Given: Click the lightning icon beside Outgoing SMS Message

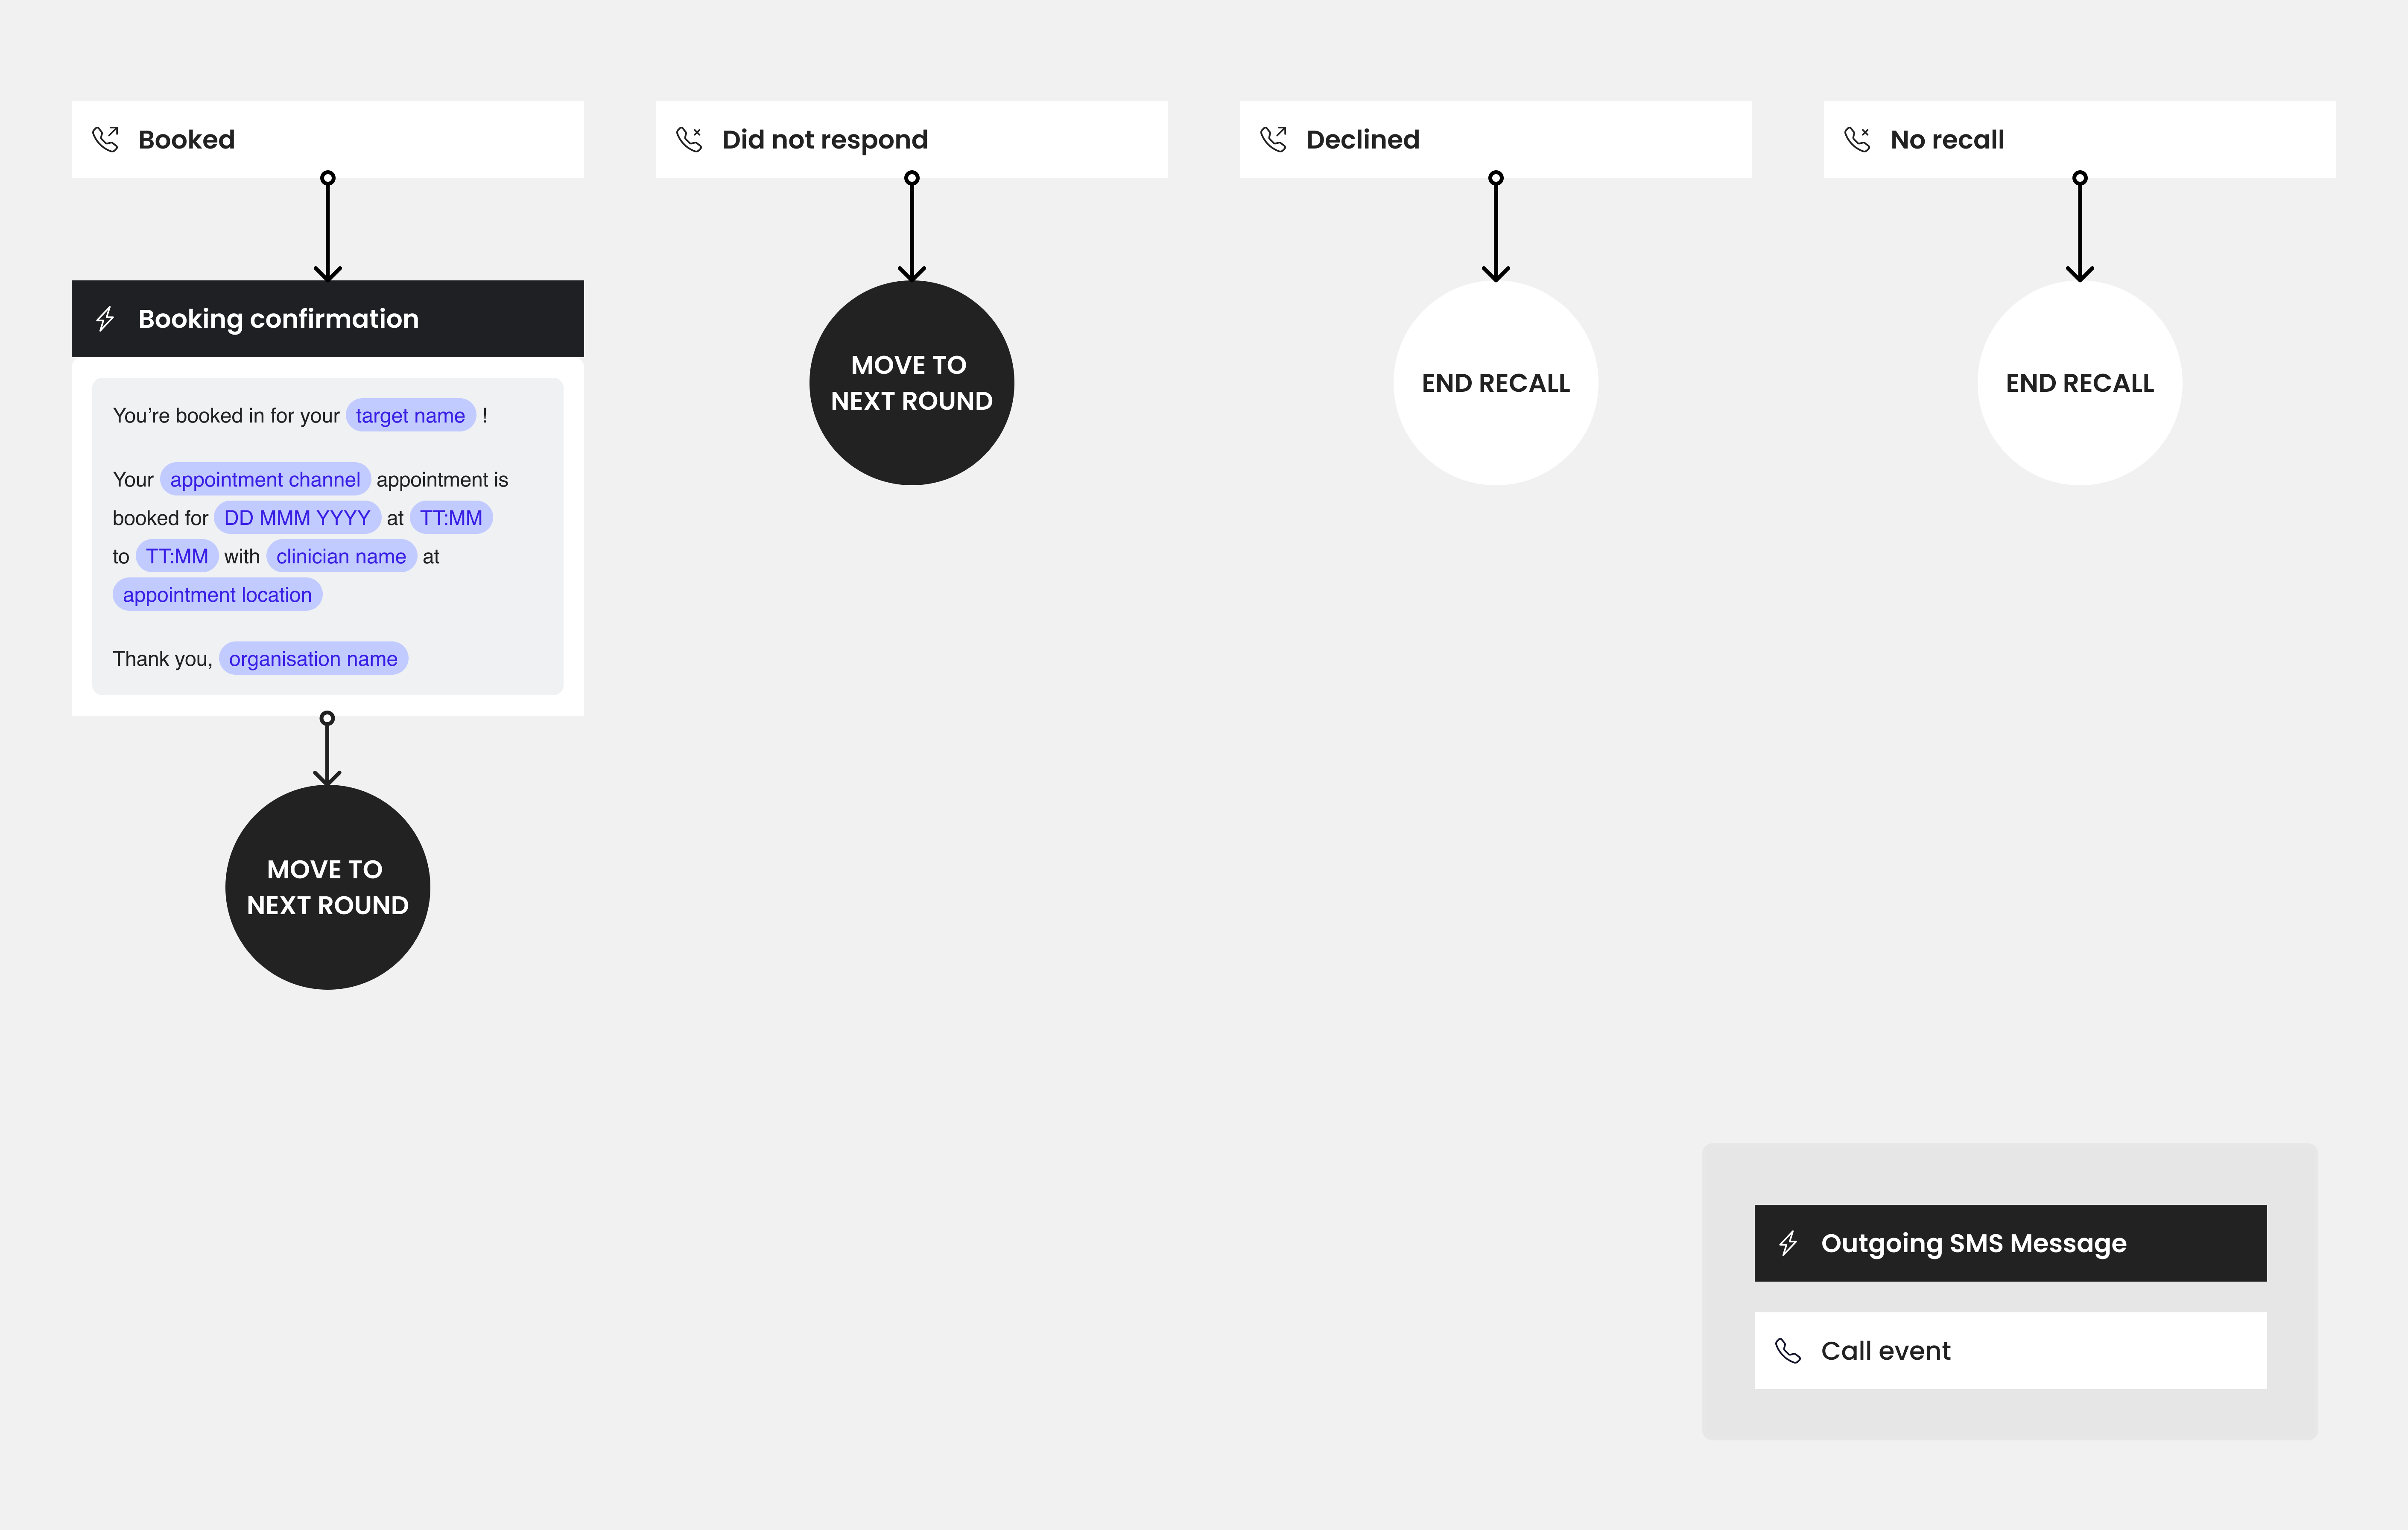Looking at the screenshot, I should tap(1788, 1243).
